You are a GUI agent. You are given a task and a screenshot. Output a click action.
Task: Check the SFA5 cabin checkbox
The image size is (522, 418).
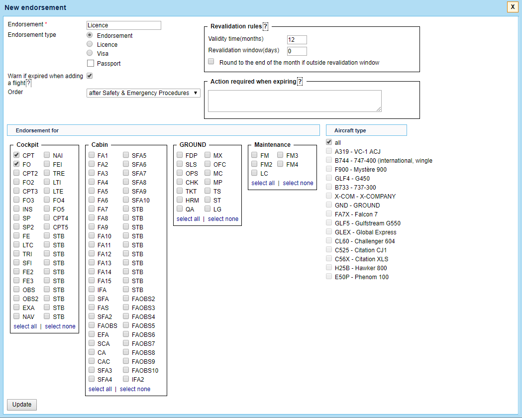point(126,155)
